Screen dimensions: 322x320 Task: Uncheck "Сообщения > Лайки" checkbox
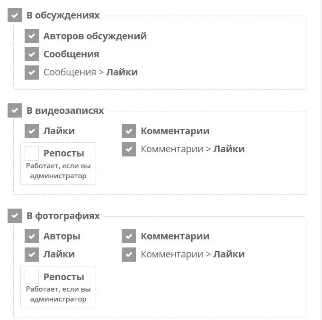coord(32,73)
